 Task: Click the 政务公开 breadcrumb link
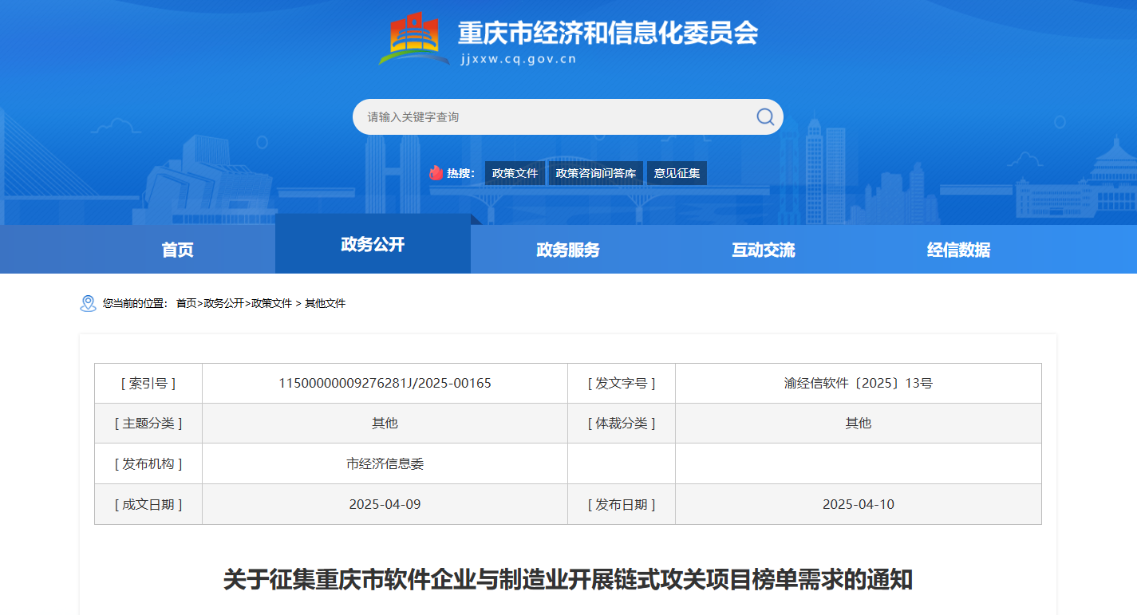pyautogui.click(x=223, y=303)
